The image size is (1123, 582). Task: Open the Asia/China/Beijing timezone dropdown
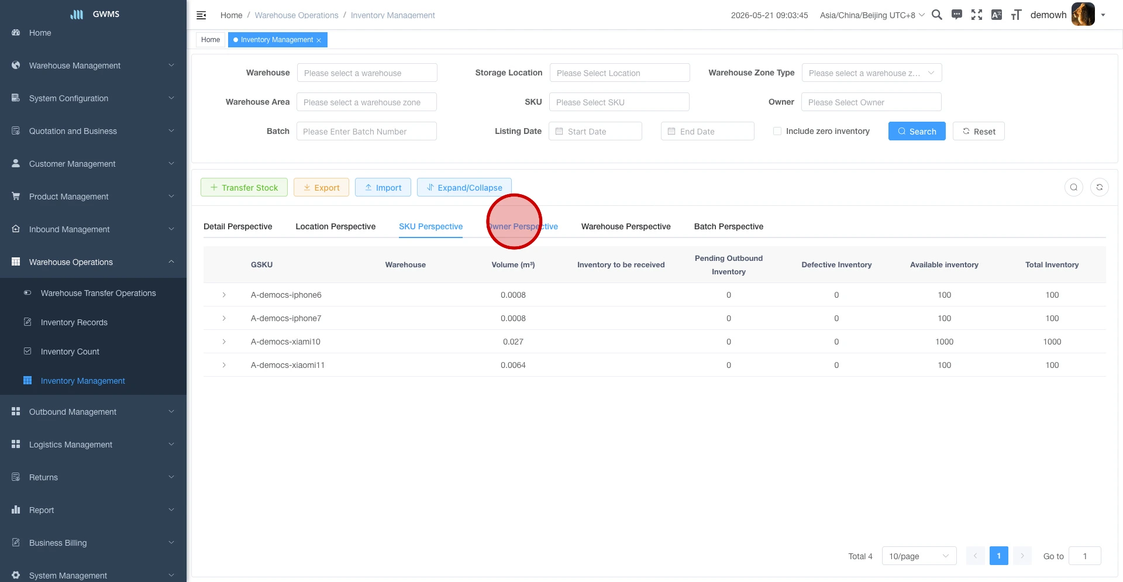point(872,15)
